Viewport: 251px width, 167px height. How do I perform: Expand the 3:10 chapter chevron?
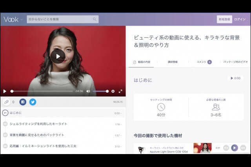[x=121, y=147]
